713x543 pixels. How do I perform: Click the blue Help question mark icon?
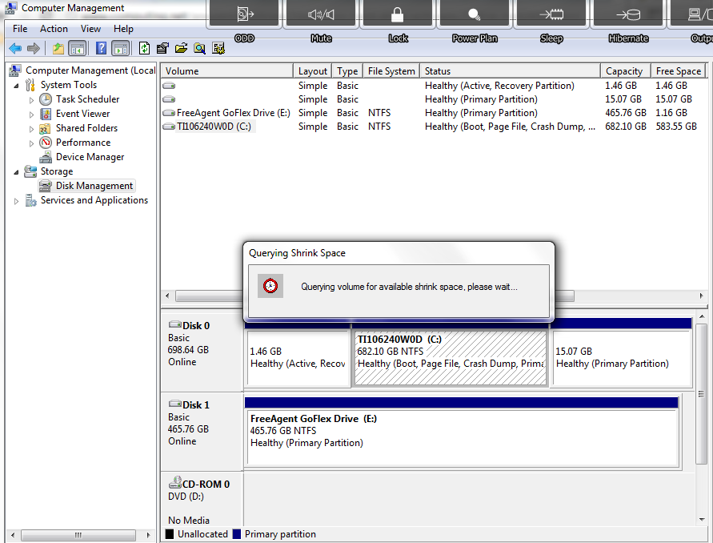pyautogui.click(x=102, y=48)
